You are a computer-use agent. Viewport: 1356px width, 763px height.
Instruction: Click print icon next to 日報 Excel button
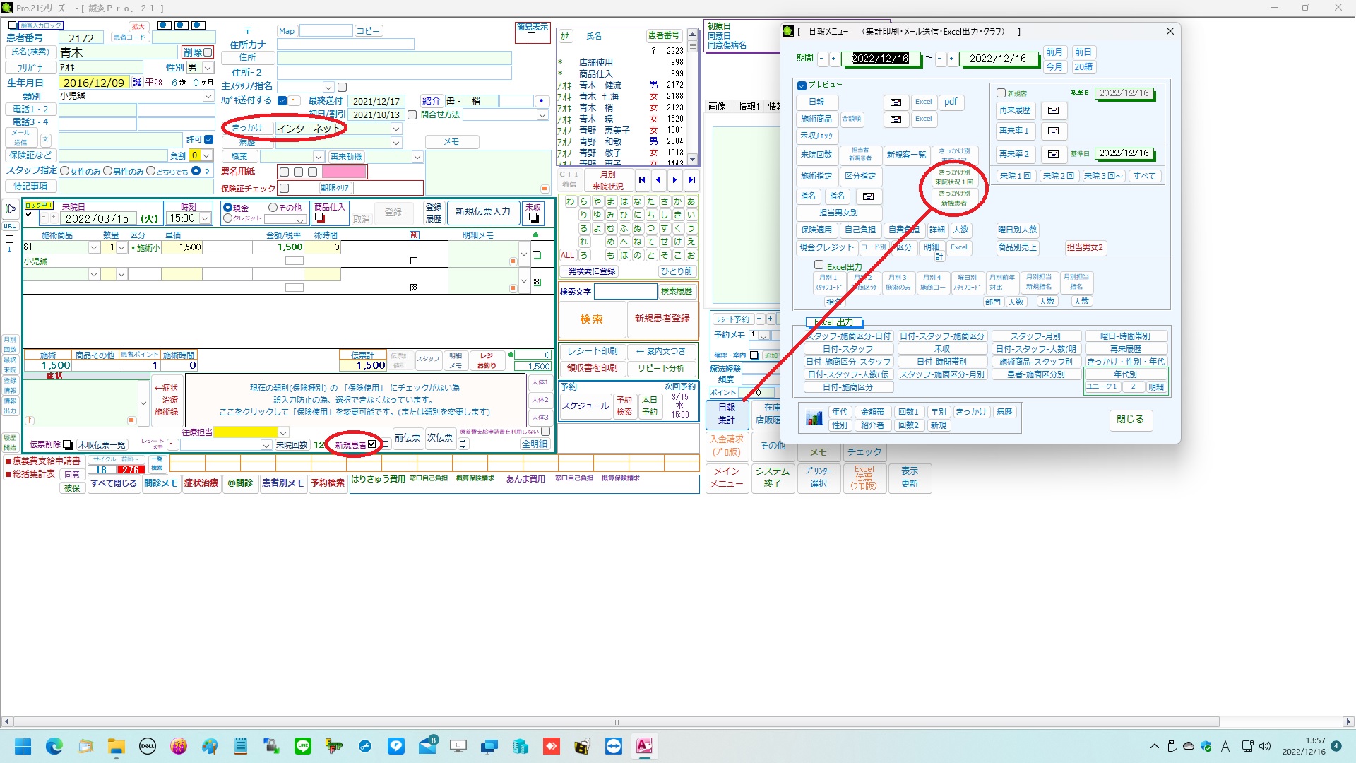click(x=896, y=102)
